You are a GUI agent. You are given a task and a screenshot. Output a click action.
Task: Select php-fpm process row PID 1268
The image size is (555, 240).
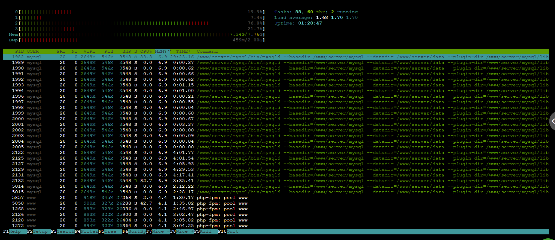tap(276, 209)
